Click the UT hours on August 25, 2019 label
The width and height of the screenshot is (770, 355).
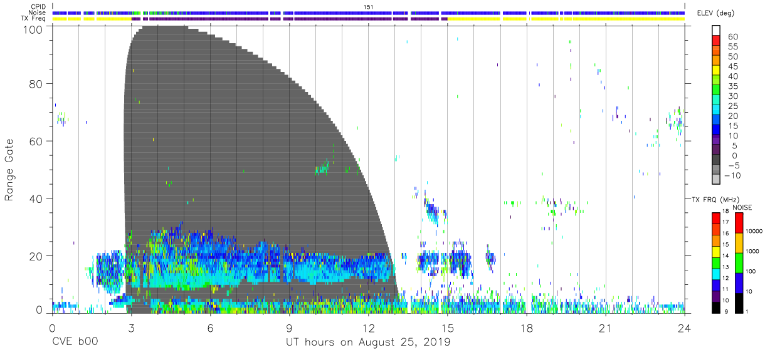point(368,342)
